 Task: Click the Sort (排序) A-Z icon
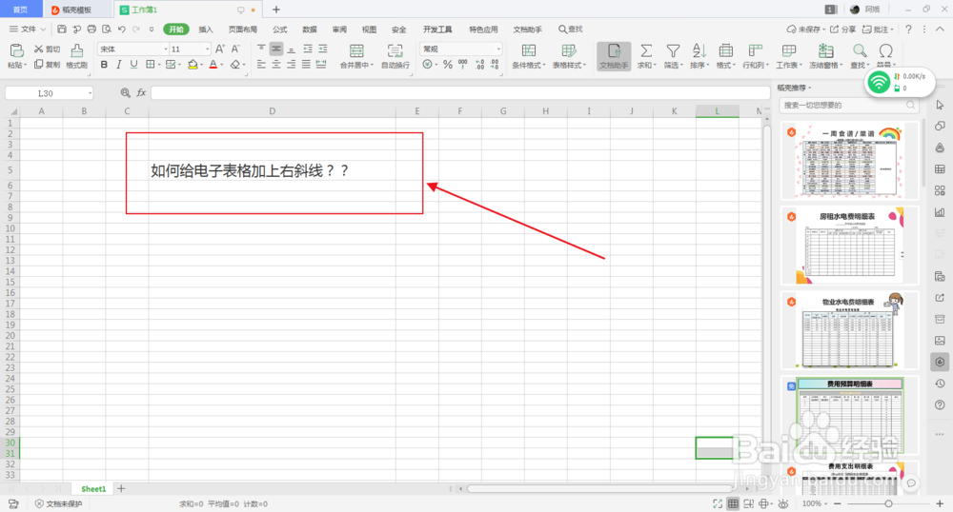pyautogui.click(x=699, y=51)
